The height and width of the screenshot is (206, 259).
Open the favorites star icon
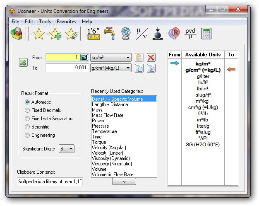[x=38, y=34]
